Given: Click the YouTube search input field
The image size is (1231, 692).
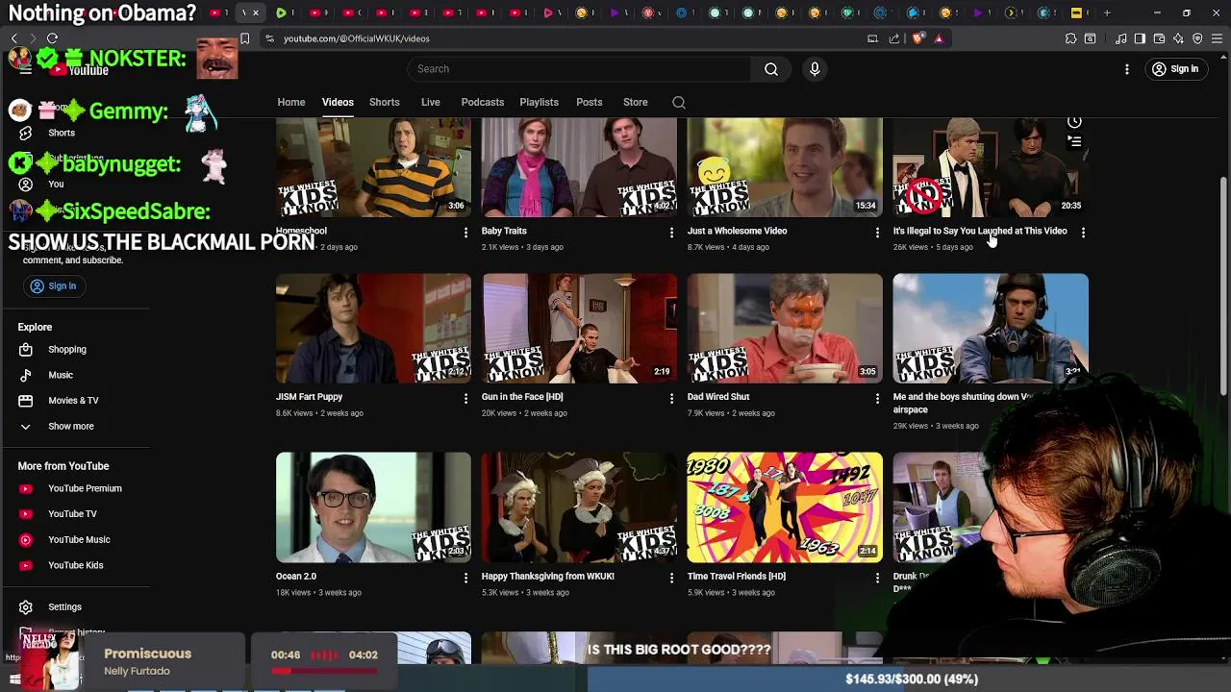Looking at the screenshot, I should click(580, 69).
